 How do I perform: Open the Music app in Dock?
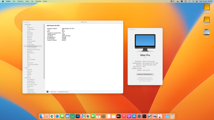pos(124,116)
